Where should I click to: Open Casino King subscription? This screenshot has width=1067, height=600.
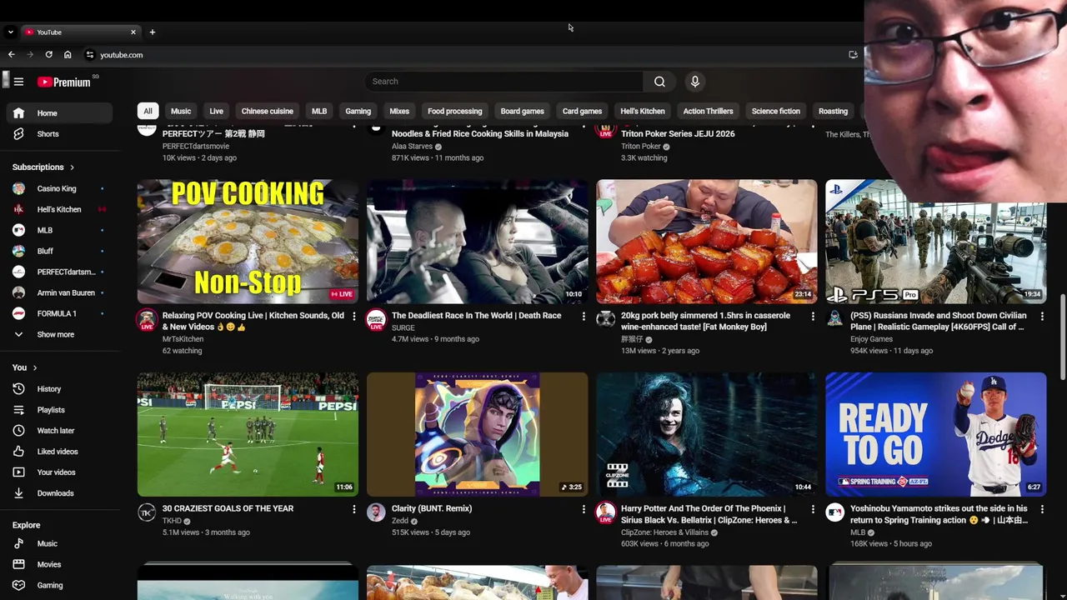(x=59, y=189)
